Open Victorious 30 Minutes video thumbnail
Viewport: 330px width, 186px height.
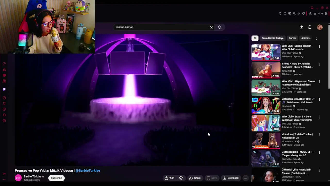[x=266, y=105]
